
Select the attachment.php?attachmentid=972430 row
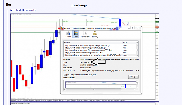(x=100, y=55)
